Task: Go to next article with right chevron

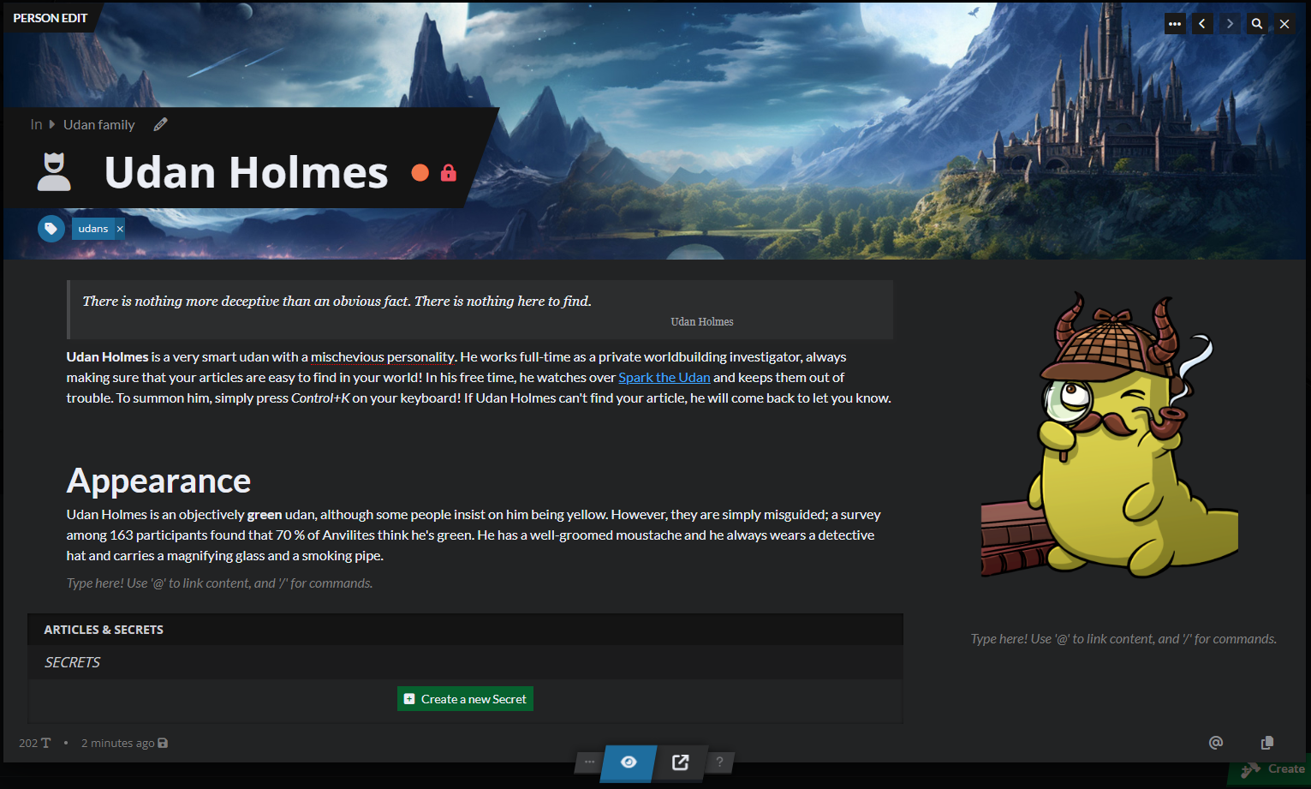Action: click(1230, 24)
